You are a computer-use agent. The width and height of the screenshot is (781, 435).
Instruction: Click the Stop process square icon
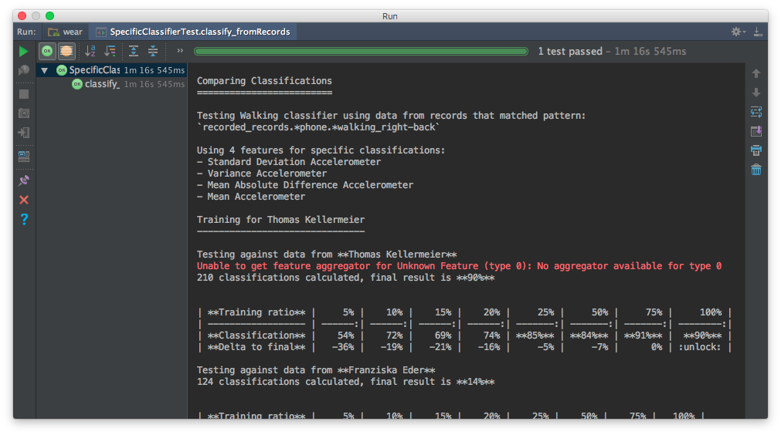[x=24, y=94]
